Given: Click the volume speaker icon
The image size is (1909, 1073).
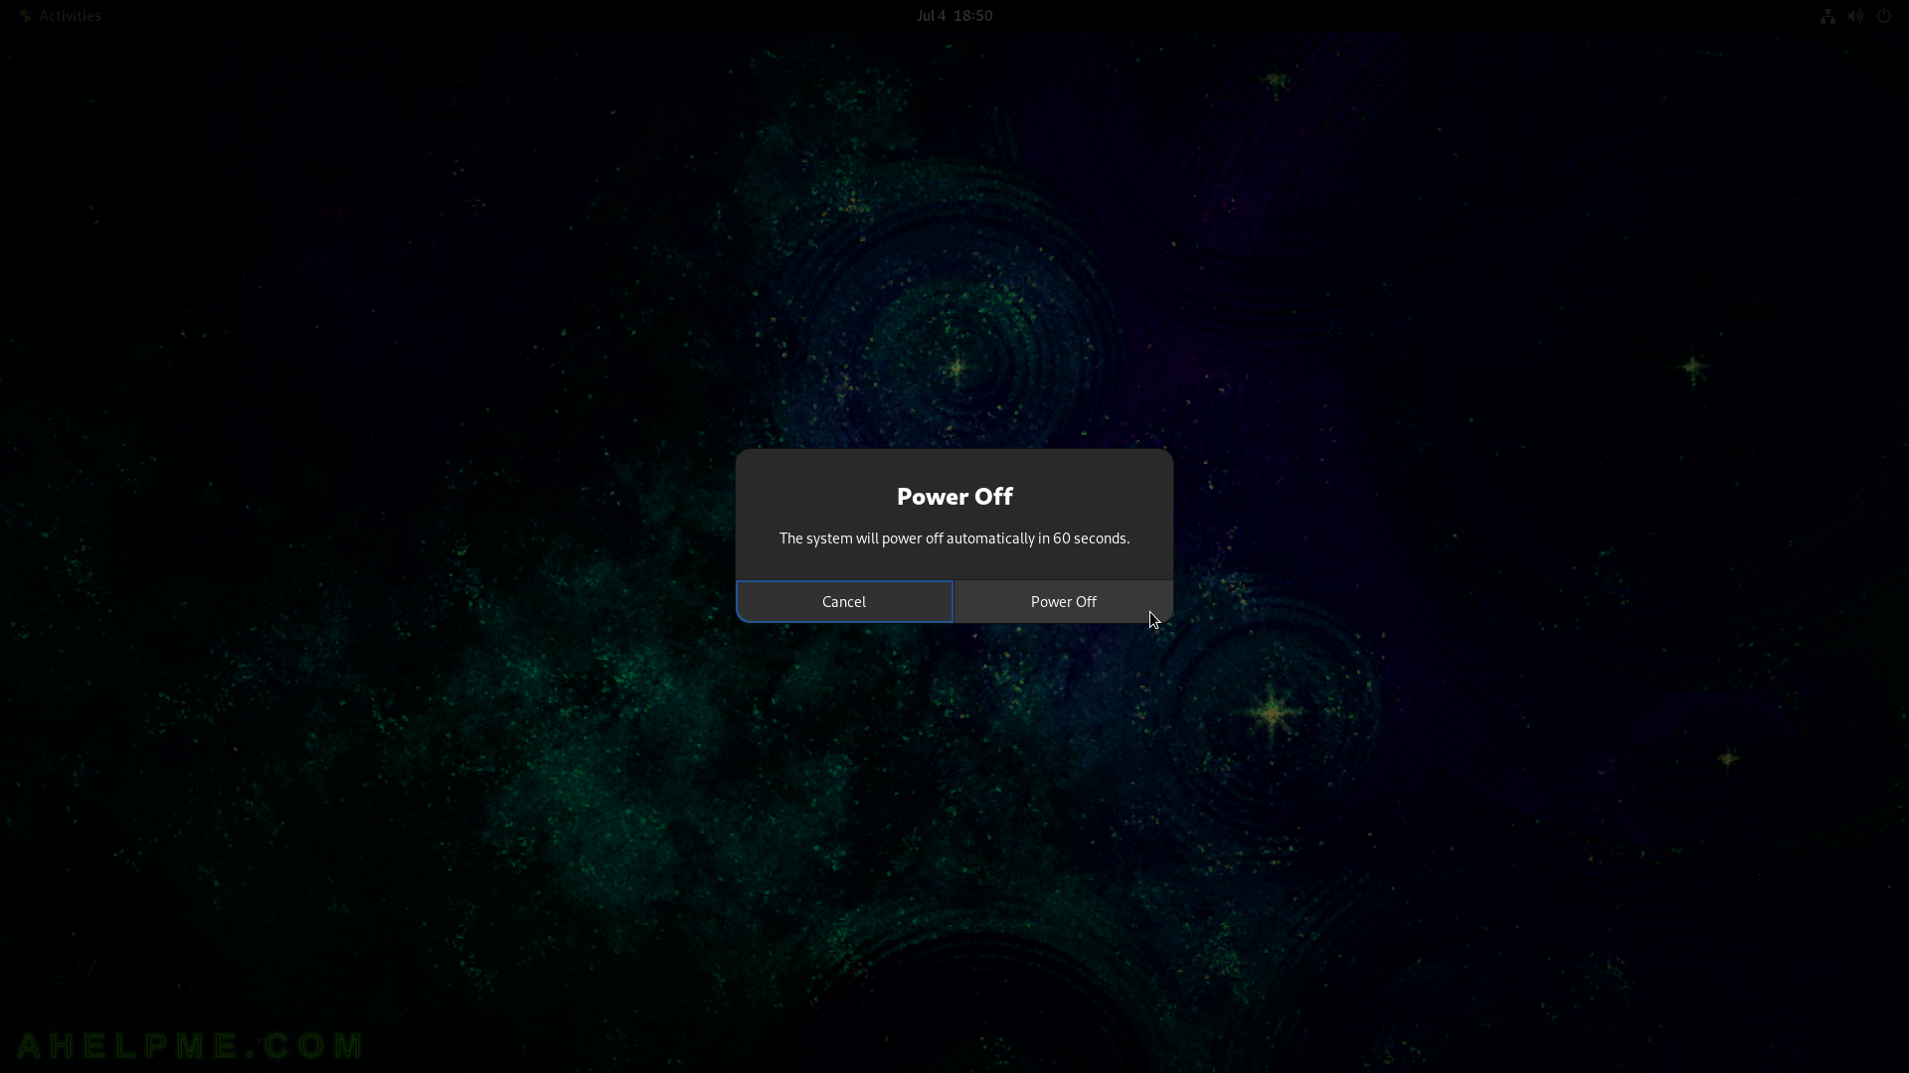Looking at the screenshot, I should [1855, 16].
